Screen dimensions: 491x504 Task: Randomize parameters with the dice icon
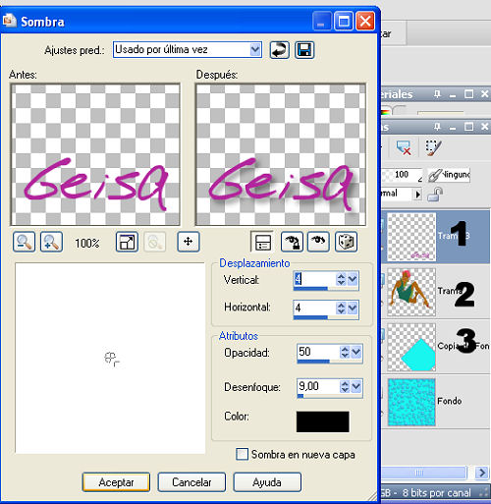tap(346, 242)
